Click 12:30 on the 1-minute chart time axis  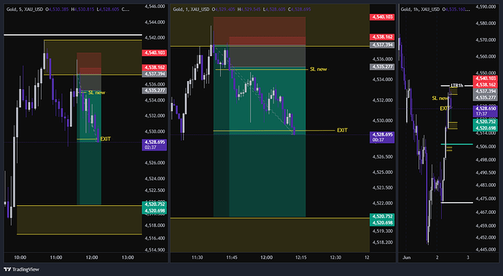[335, 257]
